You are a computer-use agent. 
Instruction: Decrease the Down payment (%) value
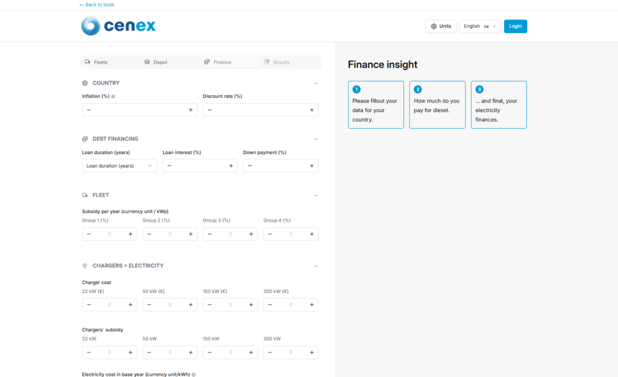click(250, 165)
